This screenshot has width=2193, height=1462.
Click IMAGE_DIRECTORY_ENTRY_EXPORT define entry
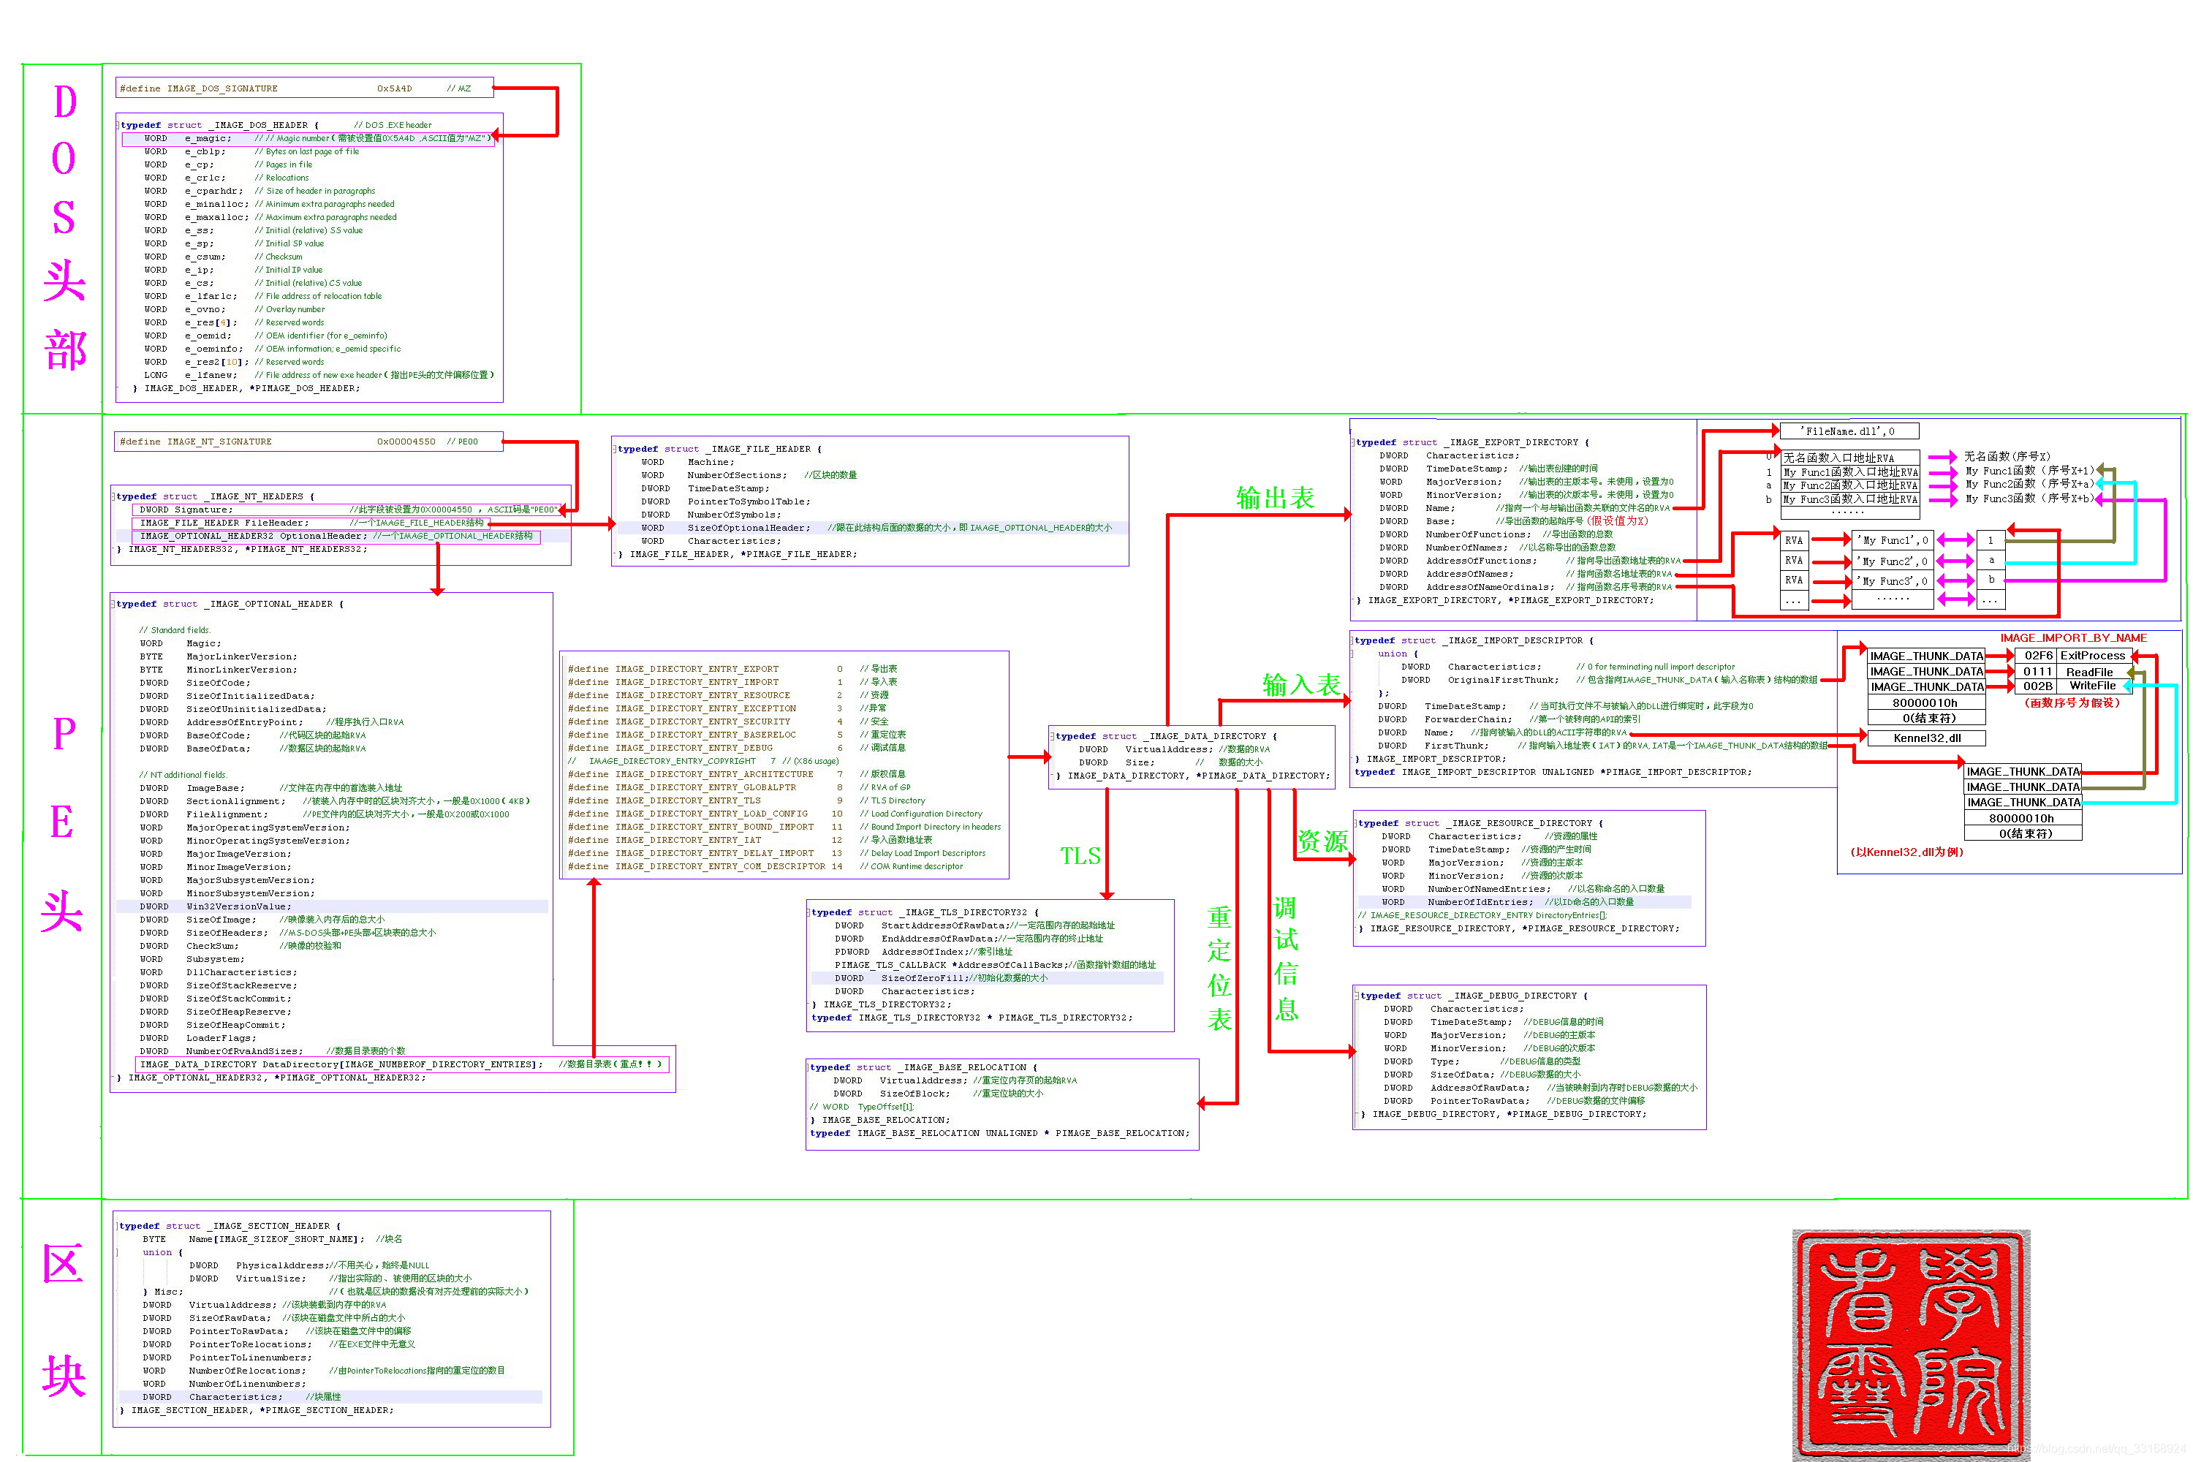coord(697,669)
